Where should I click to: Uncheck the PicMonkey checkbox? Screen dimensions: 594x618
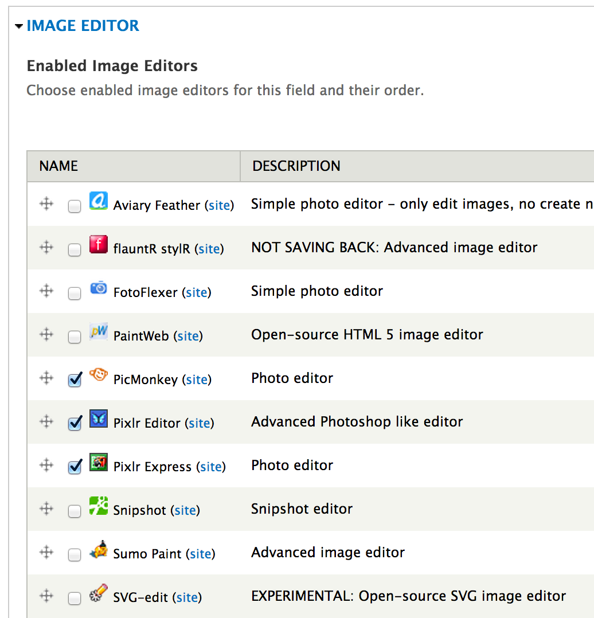[x=75, y=380]
